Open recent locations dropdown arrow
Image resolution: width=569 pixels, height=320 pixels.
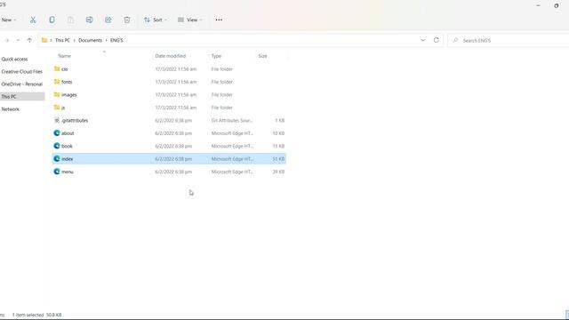18,40
